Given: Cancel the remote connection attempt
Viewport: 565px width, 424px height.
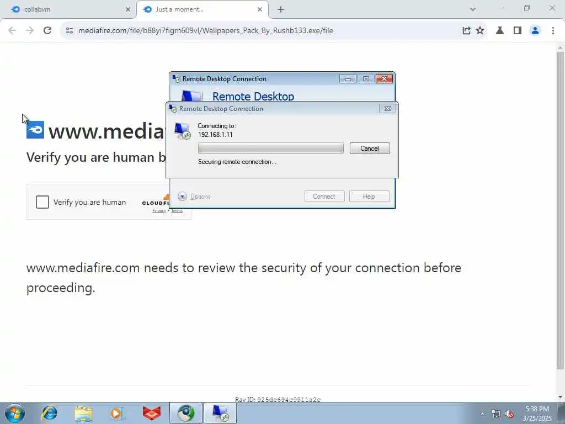Looking at the screenshot, I should click(369, 148).
